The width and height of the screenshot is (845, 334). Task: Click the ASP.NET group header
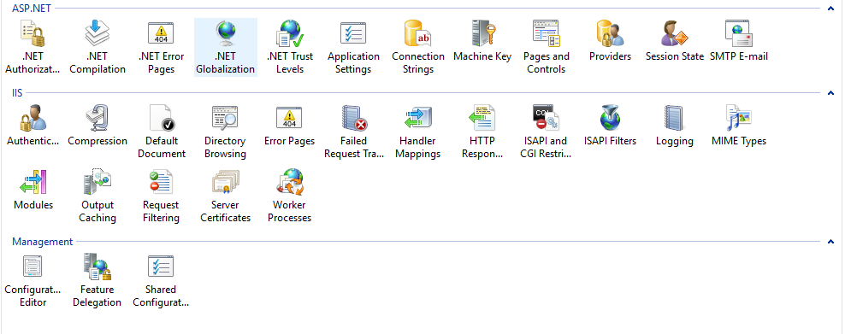[x=32, y=8]
